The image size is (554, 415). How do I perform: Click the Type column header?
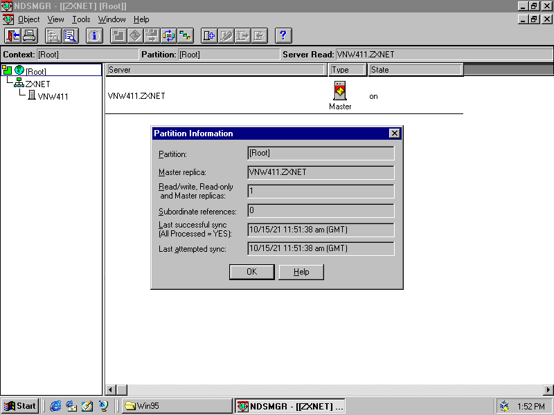(x=347, y=70)
